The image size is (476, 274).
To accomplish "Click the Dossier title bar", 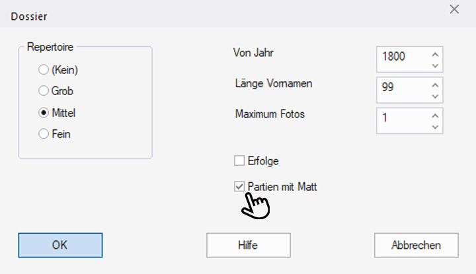I will tap(198, 13).
